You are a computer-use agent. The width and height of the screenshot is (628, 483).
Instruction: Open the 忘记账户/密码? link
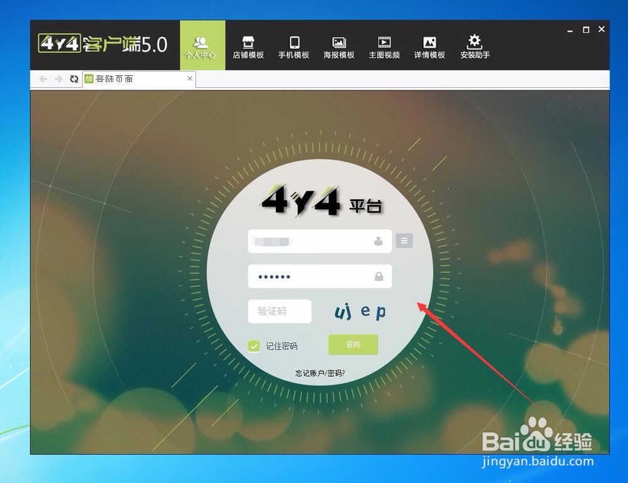(x=320, y=373)
